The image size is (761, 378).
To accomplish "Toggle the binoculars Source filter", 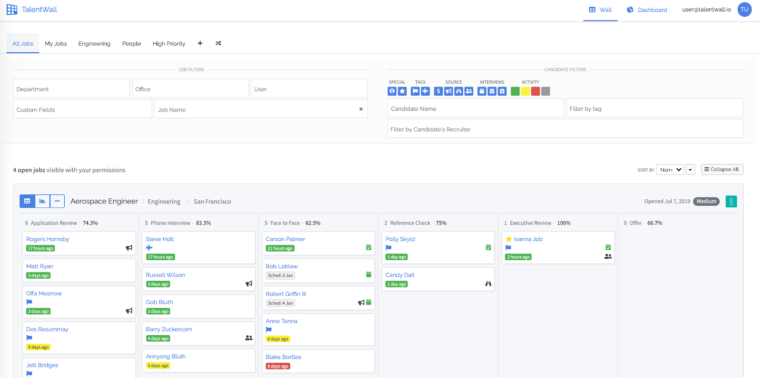I will point(459,91).
